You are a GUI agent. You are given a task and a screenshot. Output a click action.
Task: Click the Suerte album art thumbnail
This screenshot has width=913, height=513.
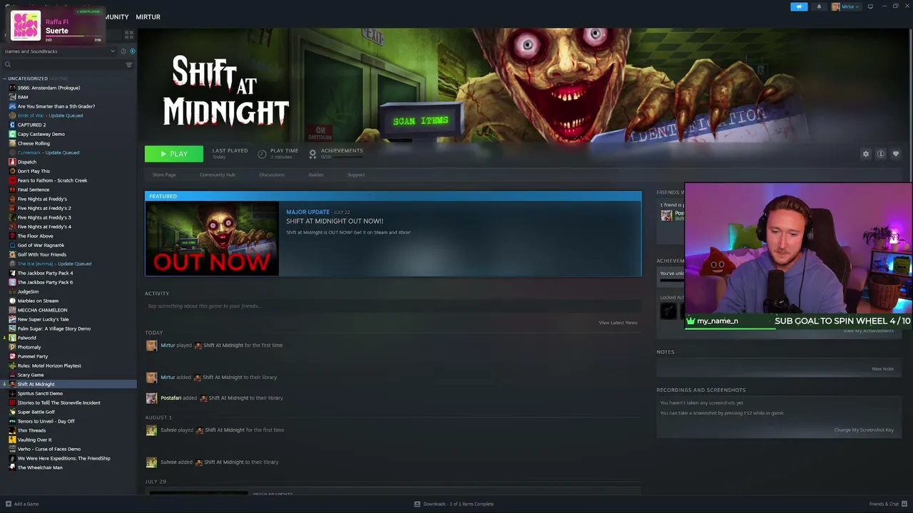click(x=26, y=26)
